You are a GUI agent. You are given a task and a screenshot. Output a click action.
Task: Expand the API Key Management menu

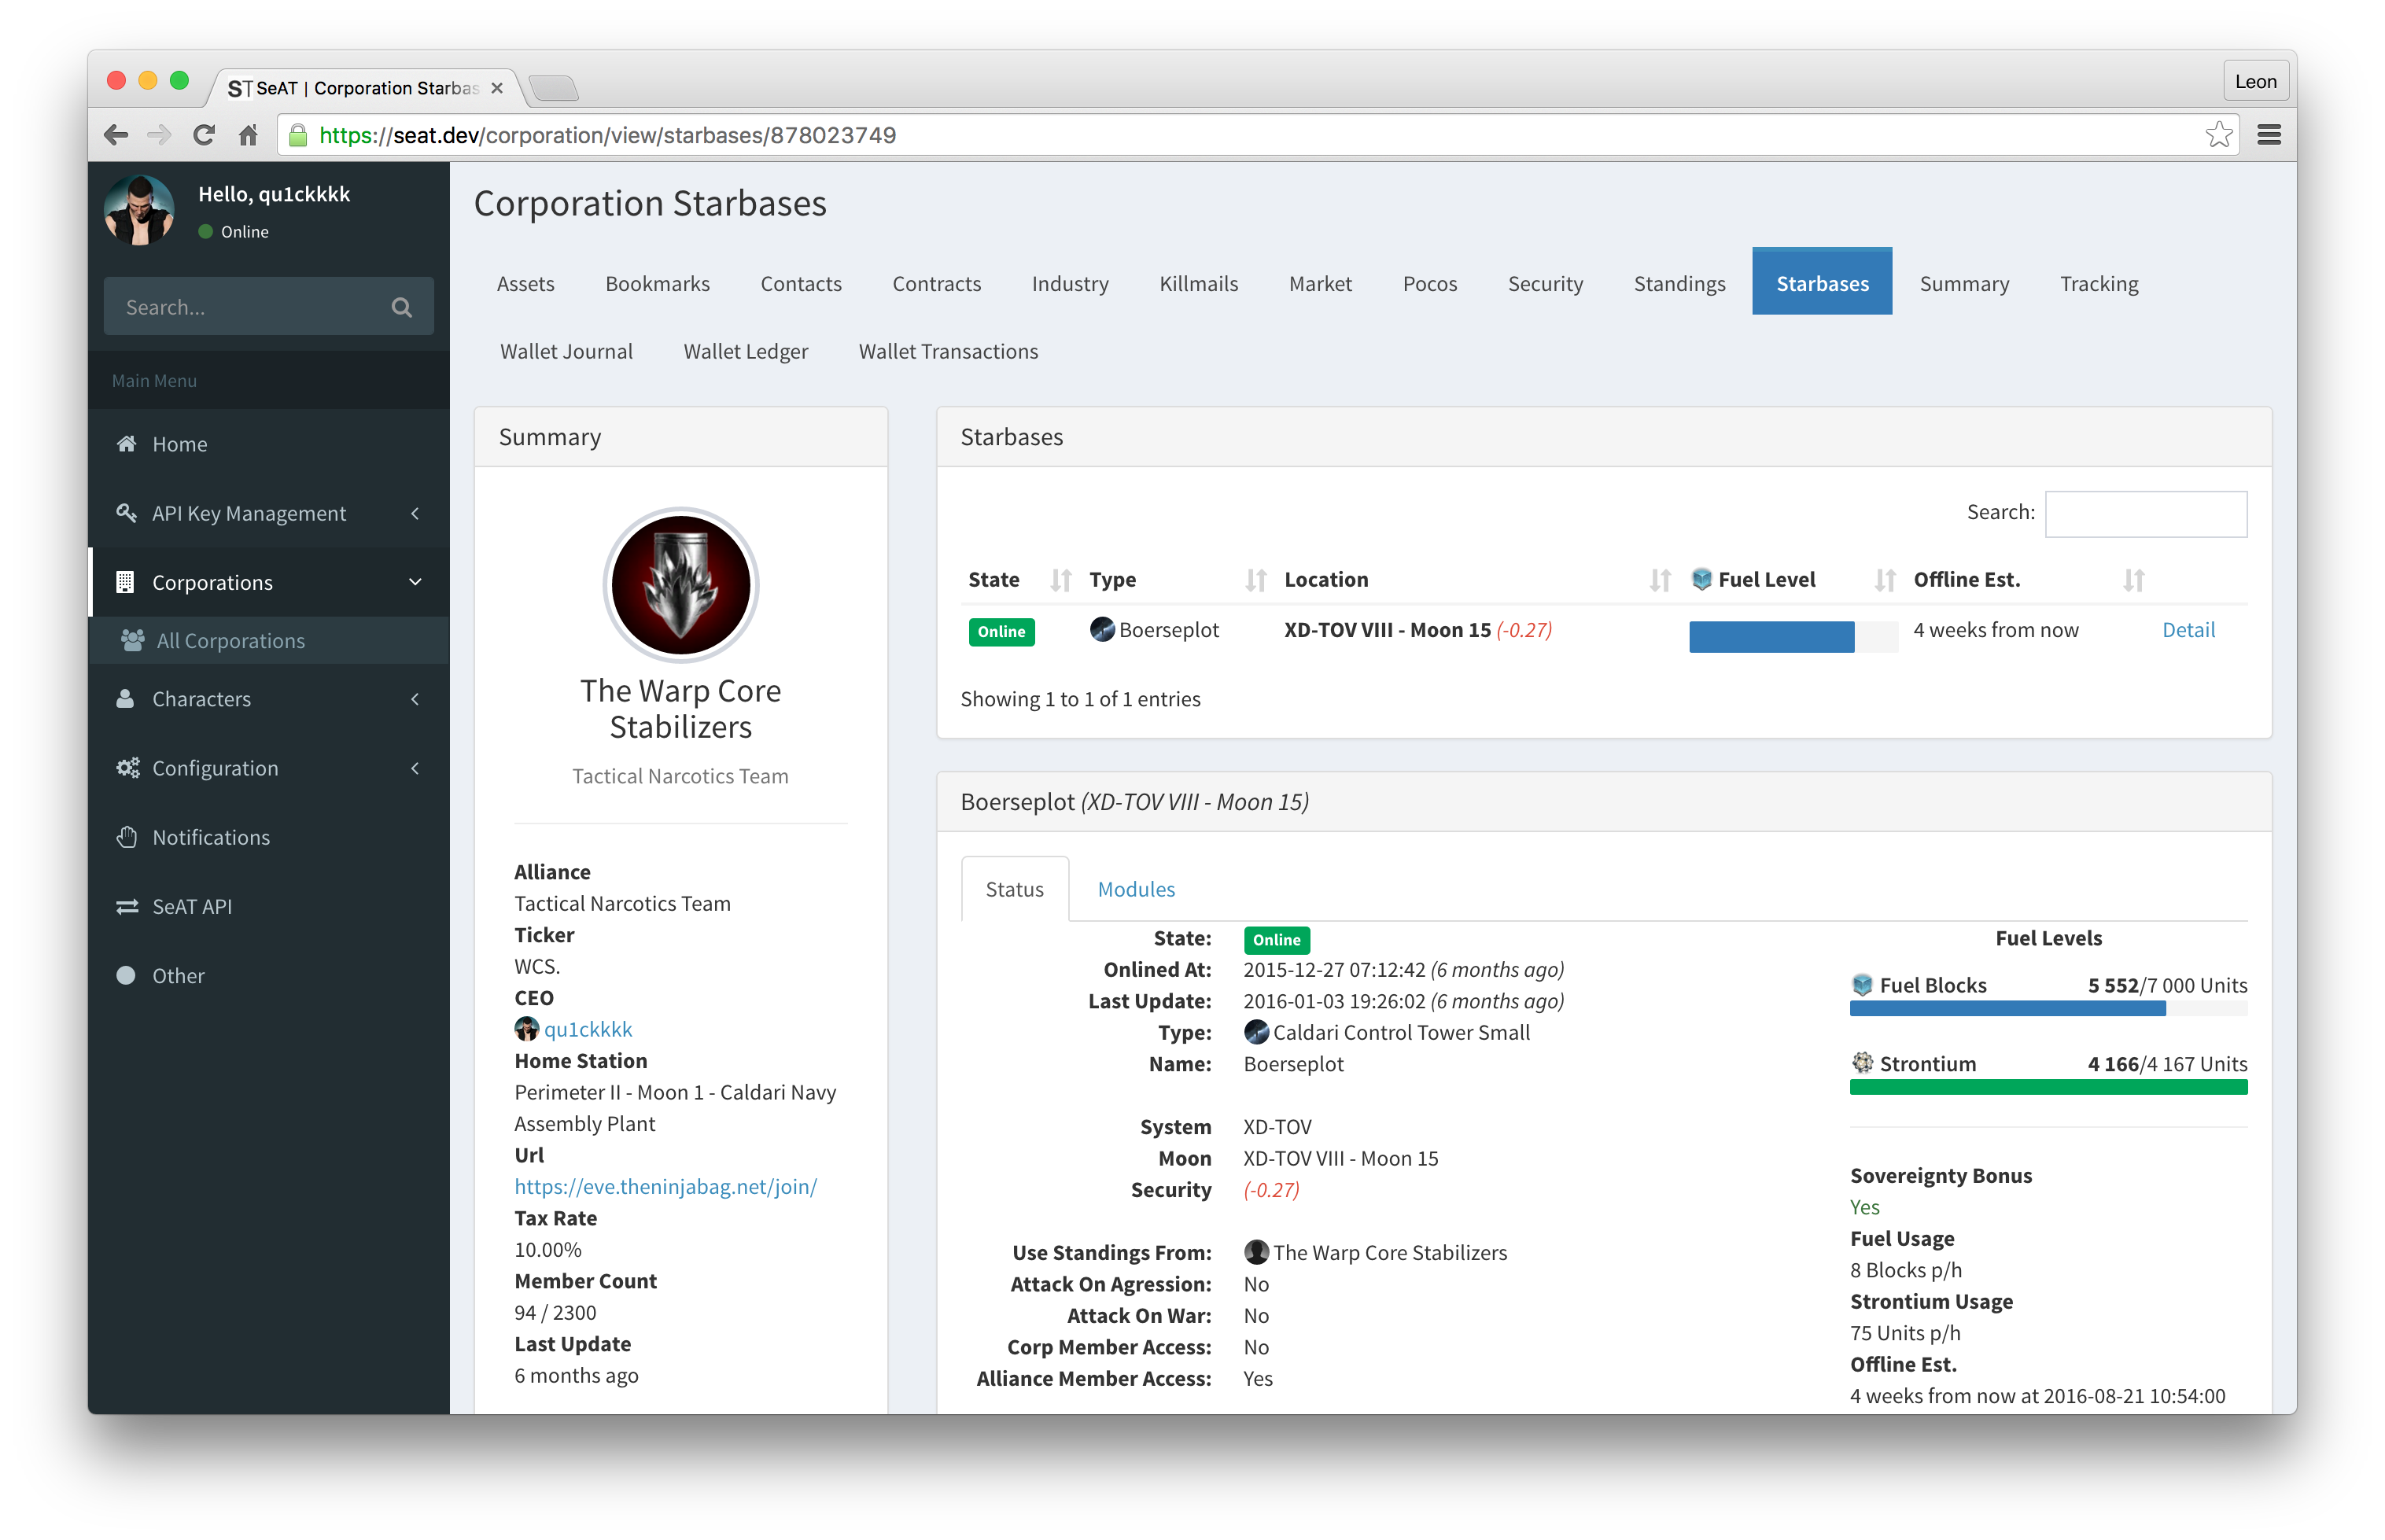[249, 513]
